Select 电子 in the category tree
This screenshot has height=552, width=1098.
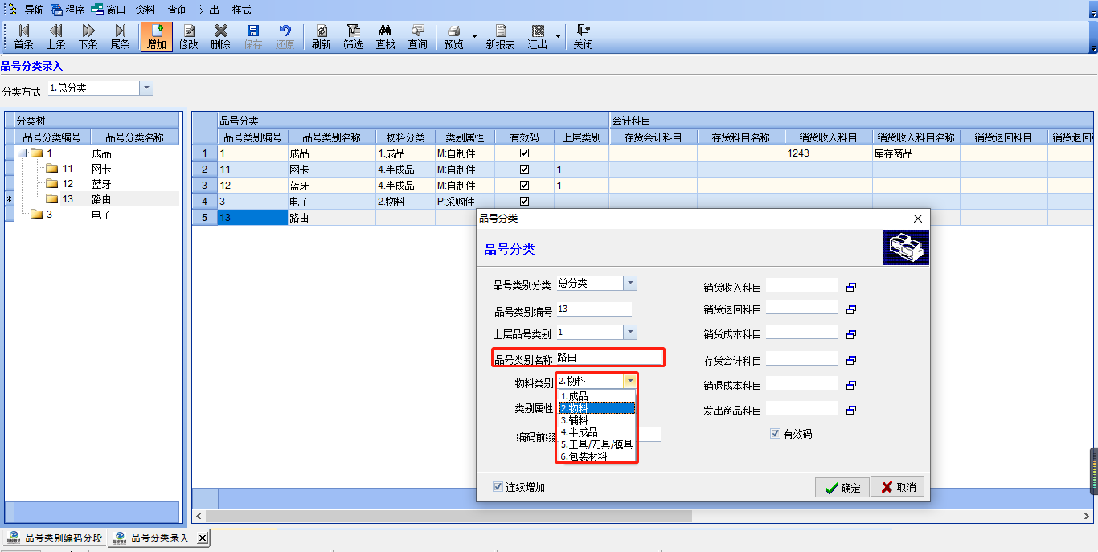[101, 215]
